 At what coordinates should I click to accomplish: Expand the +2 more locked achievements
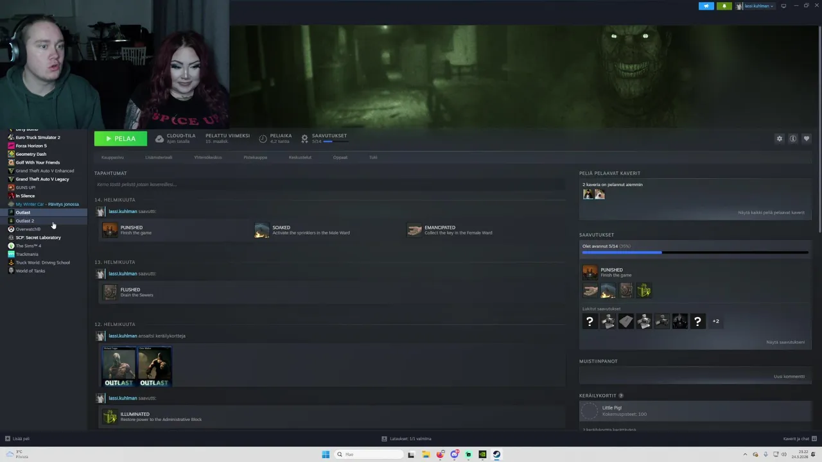click(715, 321)
